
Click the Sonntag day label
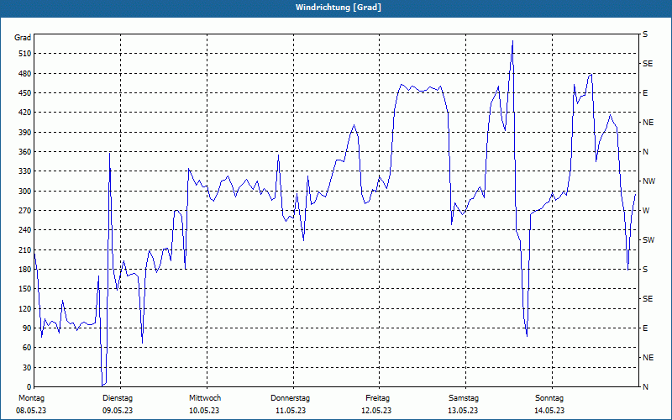(x=549, y=398)
